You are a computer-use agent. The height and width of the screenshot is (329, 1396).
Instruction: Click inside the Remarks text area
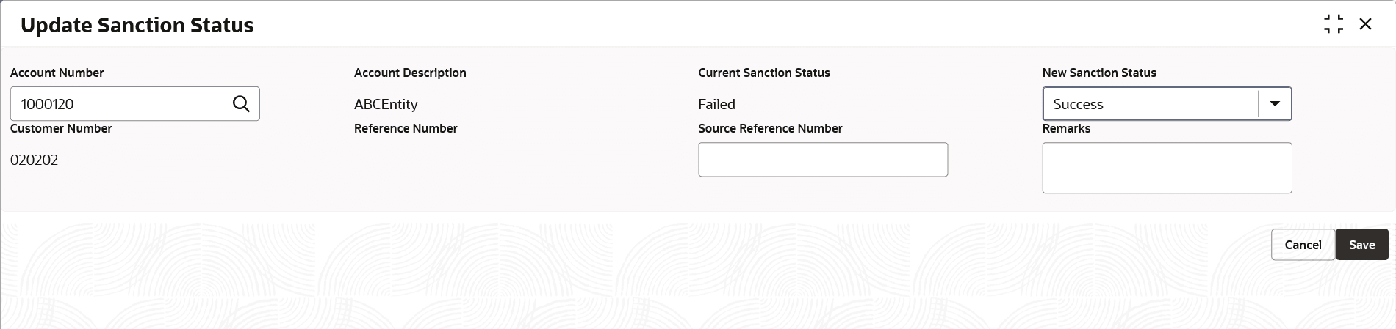point(1167,168)
